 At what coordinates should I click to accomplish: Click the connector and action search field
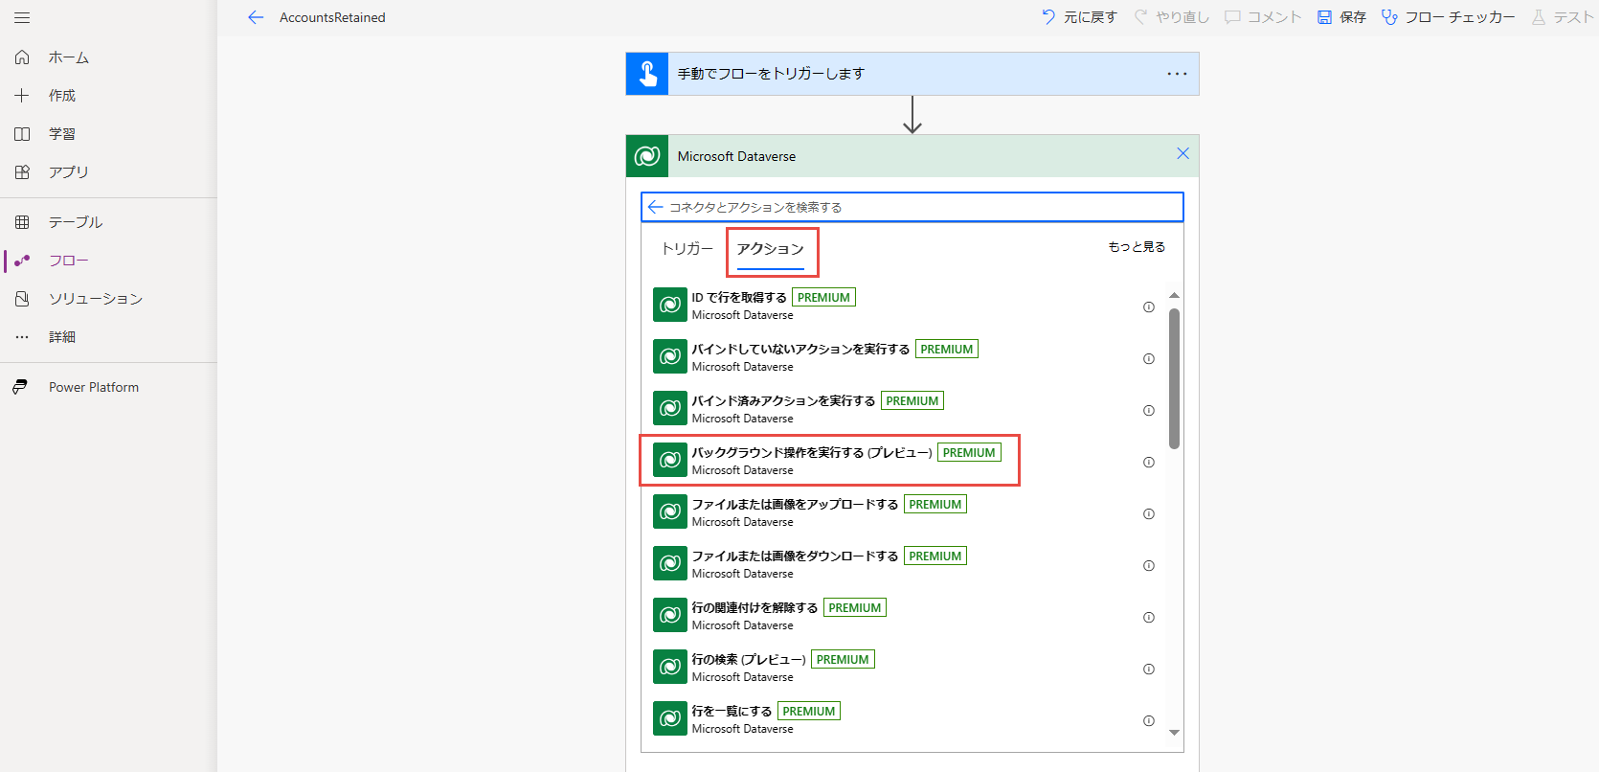tap(912, 207)
